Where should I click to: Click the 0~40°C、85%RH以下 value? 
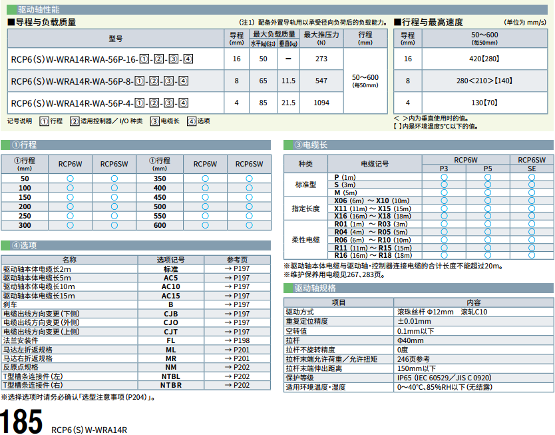pos(445,387)
